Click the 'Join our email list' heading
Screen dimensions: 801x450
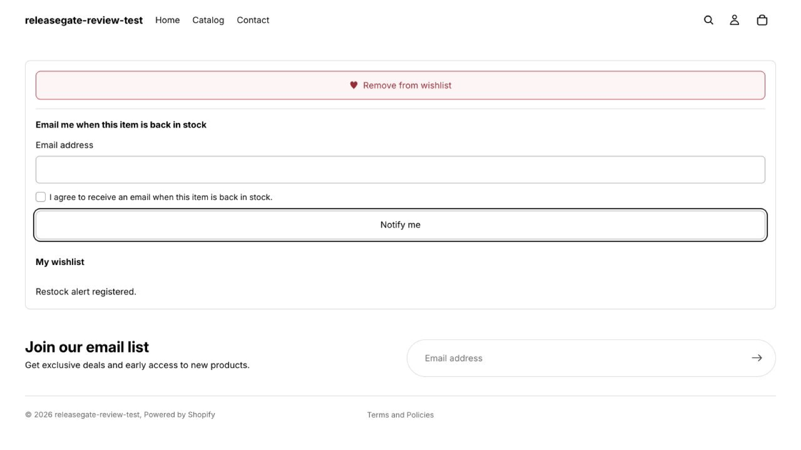tap(87, 347)
